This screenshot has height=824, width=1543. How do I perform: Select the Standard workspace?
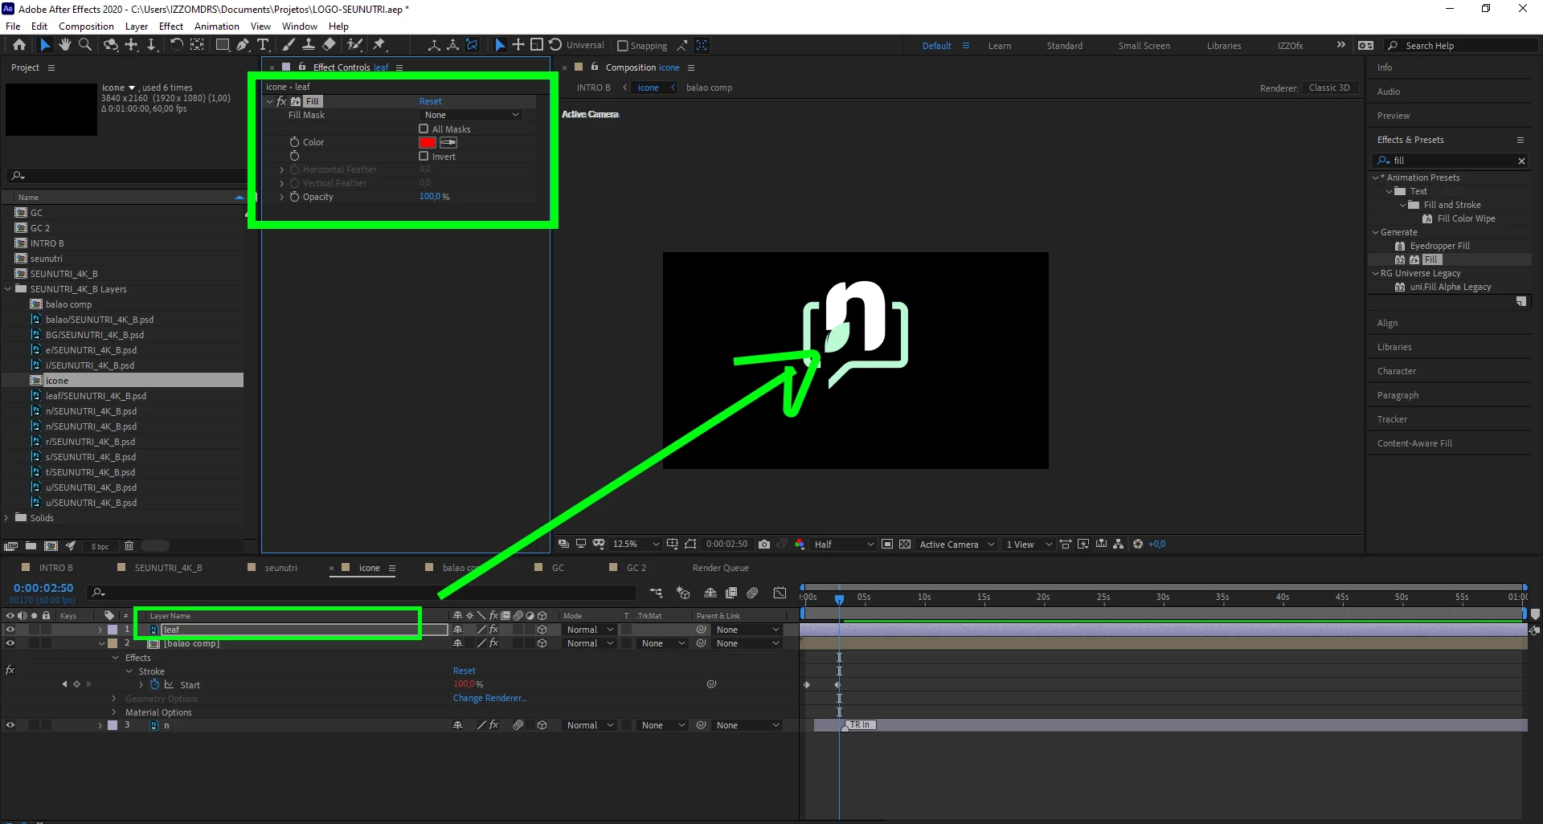pyautogui.click(x=1064, y=46)
